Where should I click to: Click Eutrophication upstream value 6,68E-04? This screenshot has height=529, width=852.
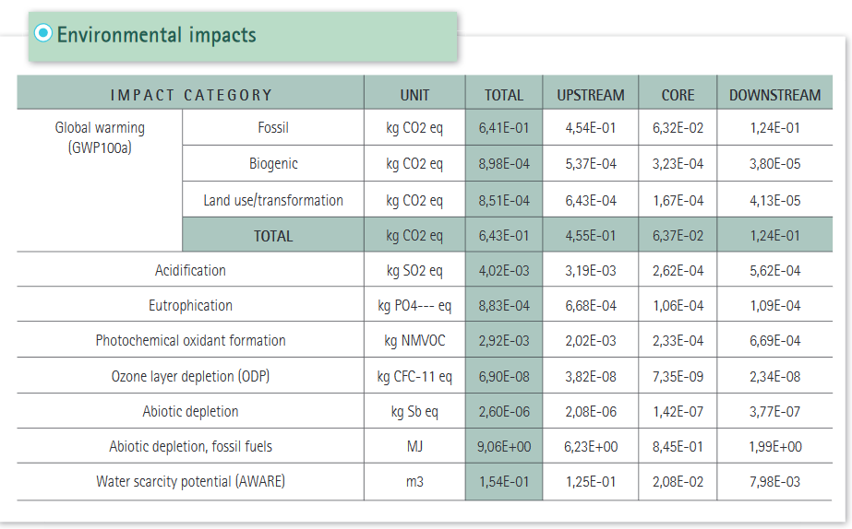[591, 305]
